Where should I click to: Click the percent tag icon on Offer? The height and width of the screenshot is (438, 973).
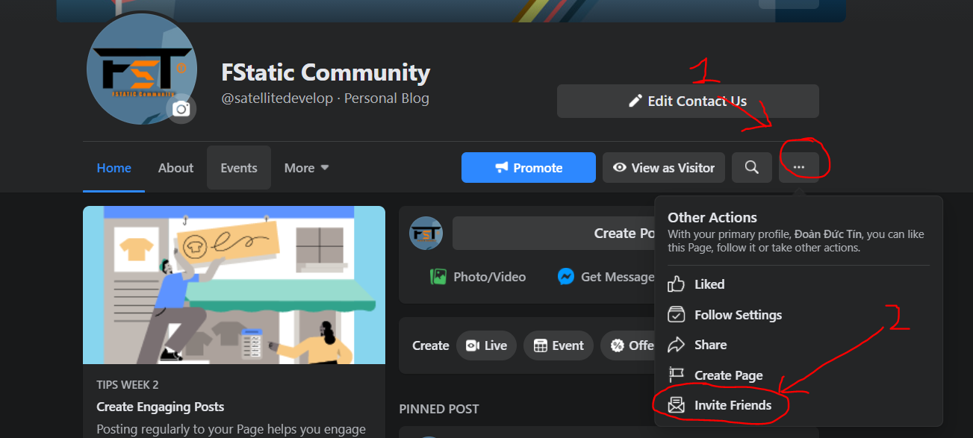[x=618, y=345]
